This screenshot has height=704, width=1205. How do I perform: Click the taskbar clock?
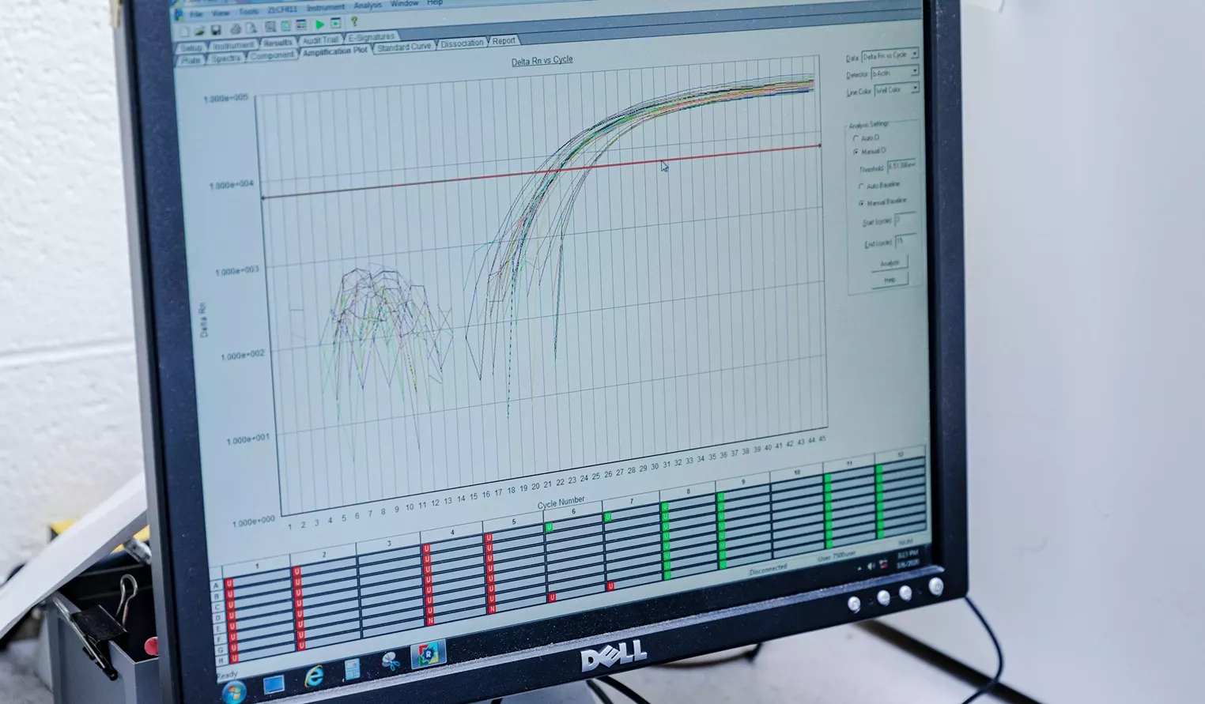(908, 558)
